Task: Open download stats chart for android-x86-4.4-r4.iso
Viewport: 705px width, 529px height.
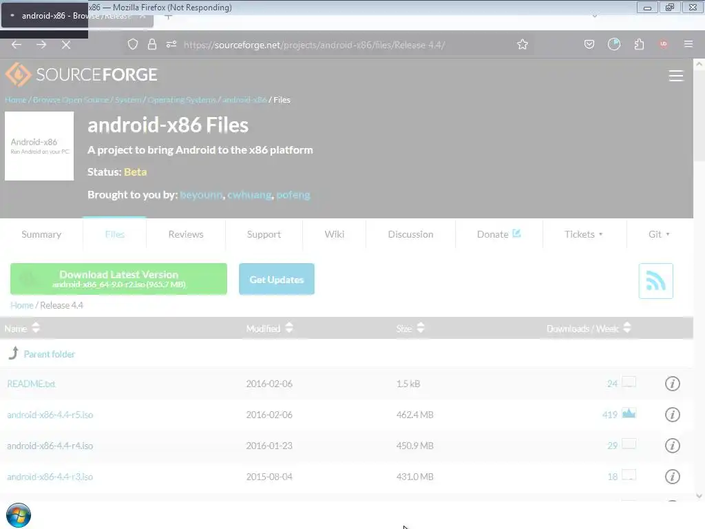Action: 629,444
